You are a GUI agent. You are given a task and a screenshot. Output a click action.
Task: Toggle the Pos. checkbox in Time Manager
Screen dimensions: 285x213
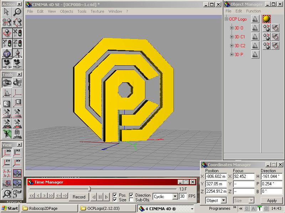point(115,195)
